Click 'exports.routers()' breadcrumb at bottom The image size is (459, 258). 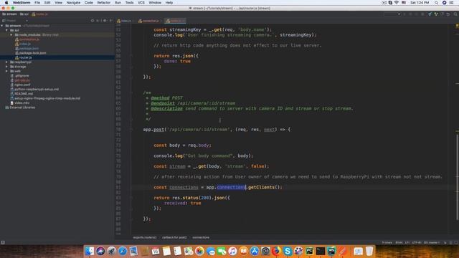[x=145, y=237]
